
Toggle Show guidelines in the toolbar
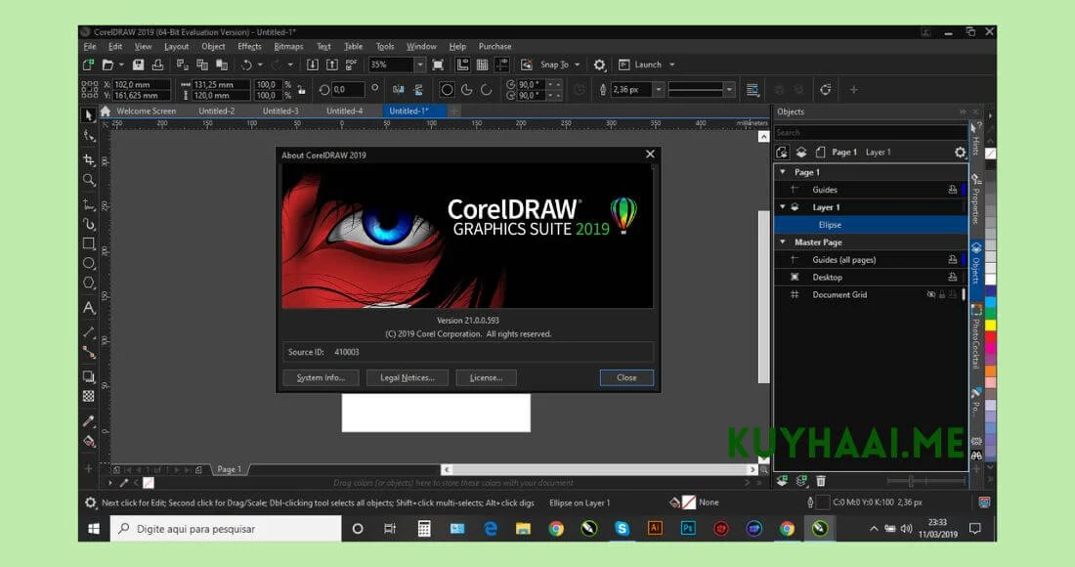point(502,65)
